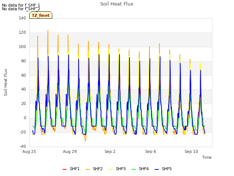Screen dimensions: 234x176
Task: Click the TZ_fmet annotation label
Action: tap(41, 15)
